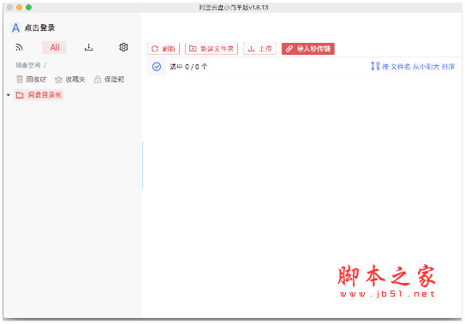Click the 选中 0 / 0 个 text

[188, 67]
